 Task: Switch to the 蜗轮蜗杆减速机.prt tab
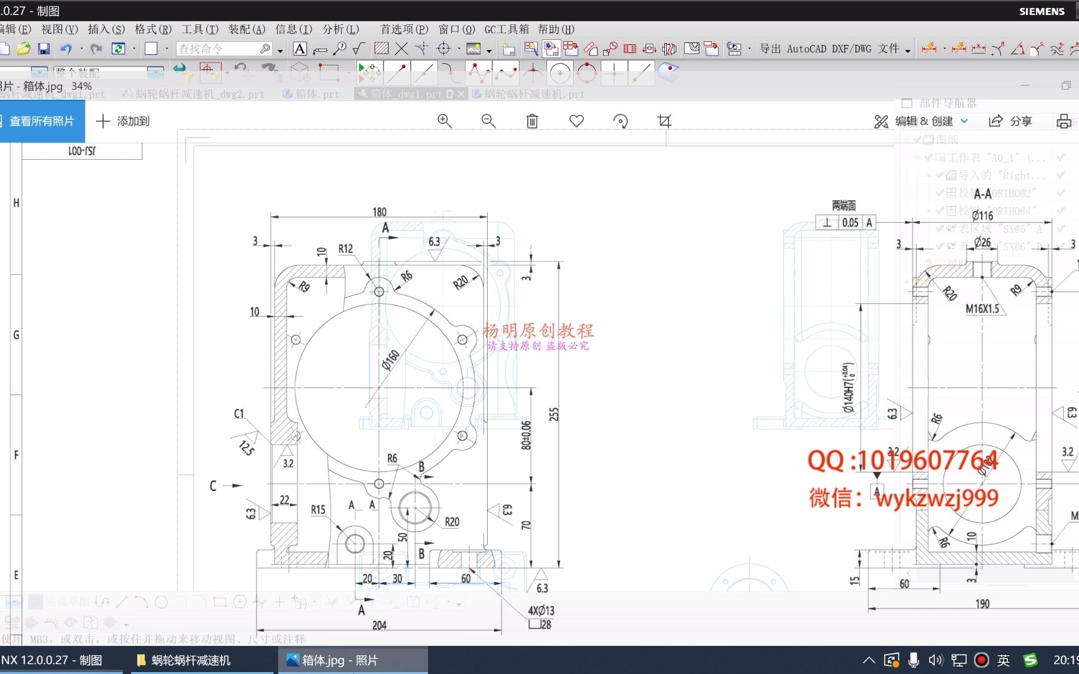[533, 94]
